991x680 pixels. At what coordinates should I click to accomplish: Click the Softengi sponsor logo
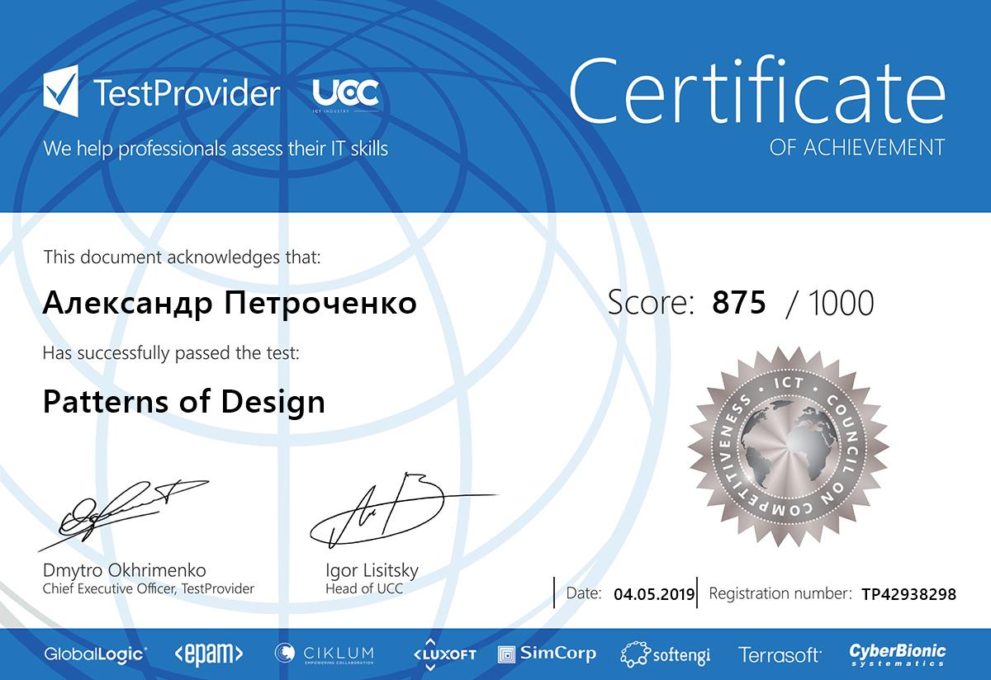click(x=666, y=654)
